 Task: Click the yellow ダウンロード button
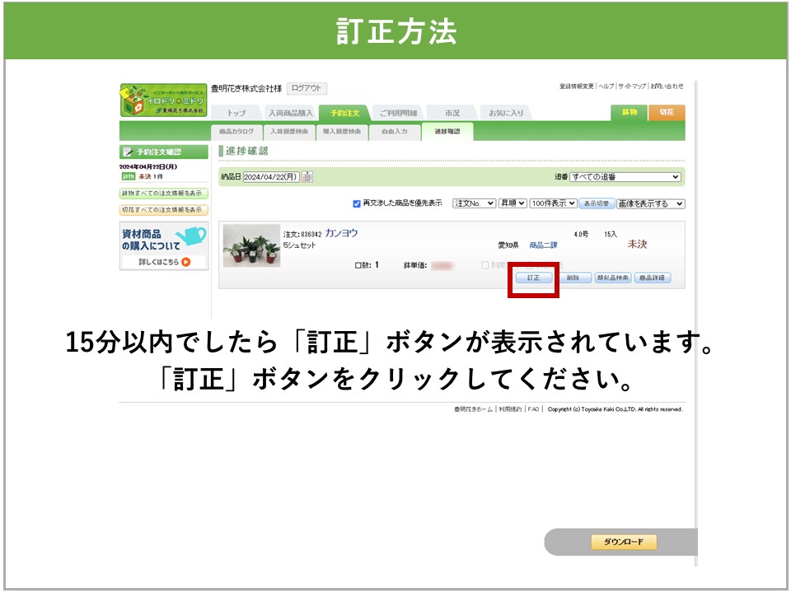coord(624,542)
